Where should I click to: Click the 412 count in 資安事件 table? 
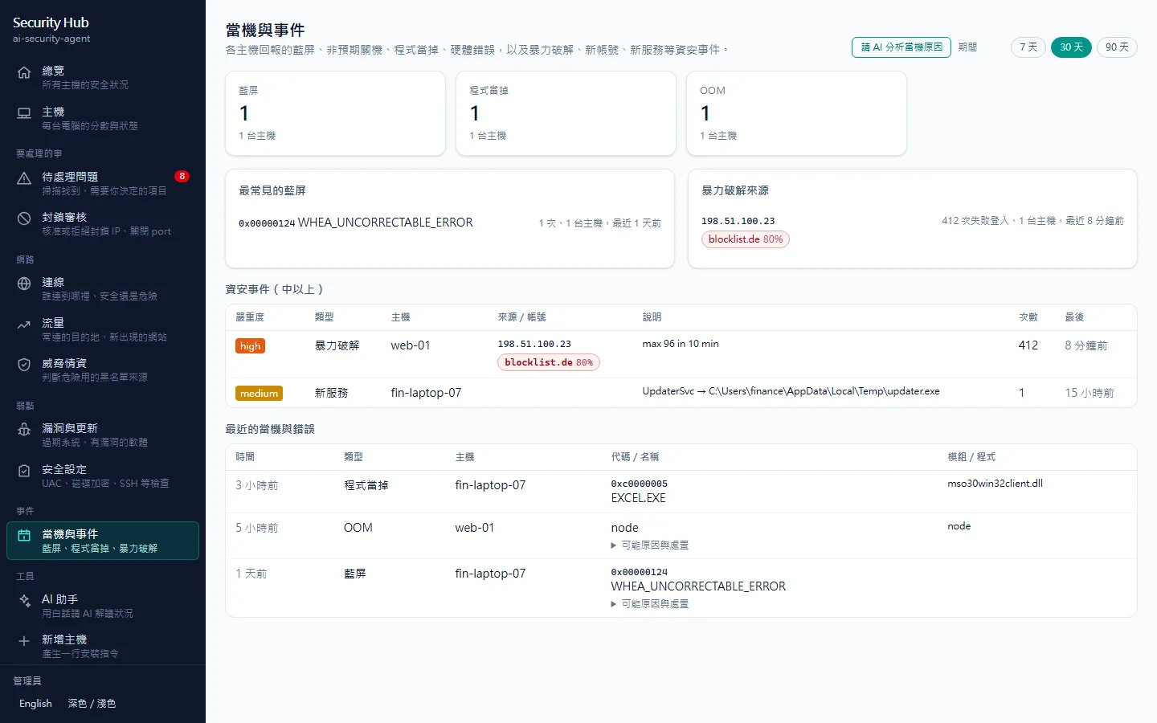tap(1028, 345)
